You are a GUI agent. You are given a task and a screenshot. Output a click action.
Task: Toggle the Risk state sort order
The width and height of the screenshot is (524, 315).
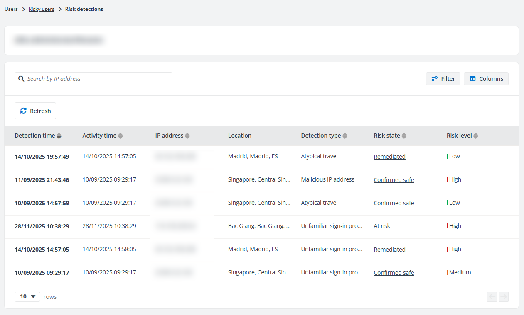coord(404,136)
